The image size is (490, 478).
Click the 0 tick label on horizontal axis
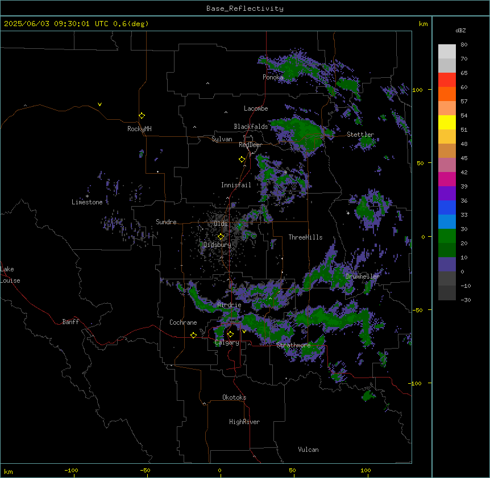[219, 470]
